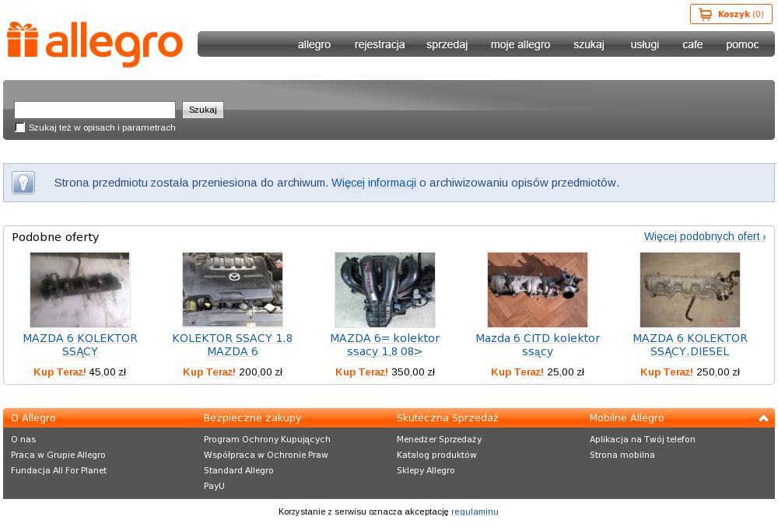Open the PayU footer link
The height and width of the screenshot is (527, 778).
(x=214, y=486)
